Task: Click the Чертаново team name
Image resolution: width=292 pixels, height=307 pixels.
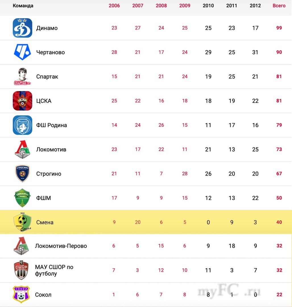Action: (x=51, y=52)
